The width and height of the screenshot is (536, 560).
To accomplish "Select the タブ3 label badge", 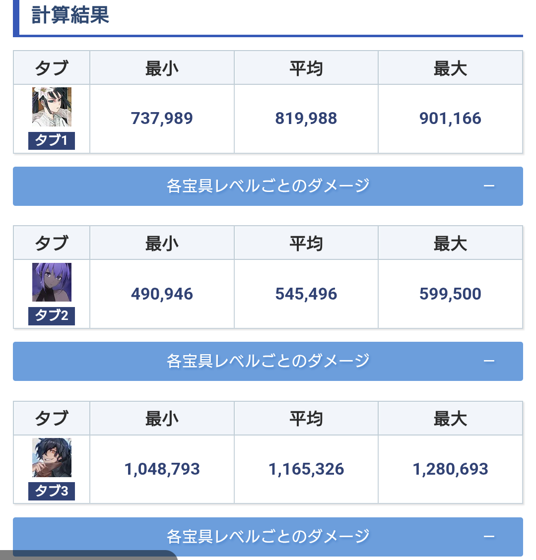I will pos(52,491).
